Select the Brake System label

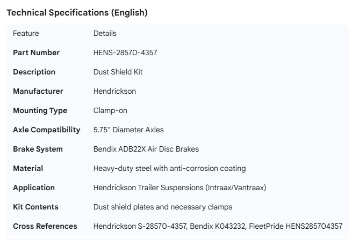tap(38, 149)
